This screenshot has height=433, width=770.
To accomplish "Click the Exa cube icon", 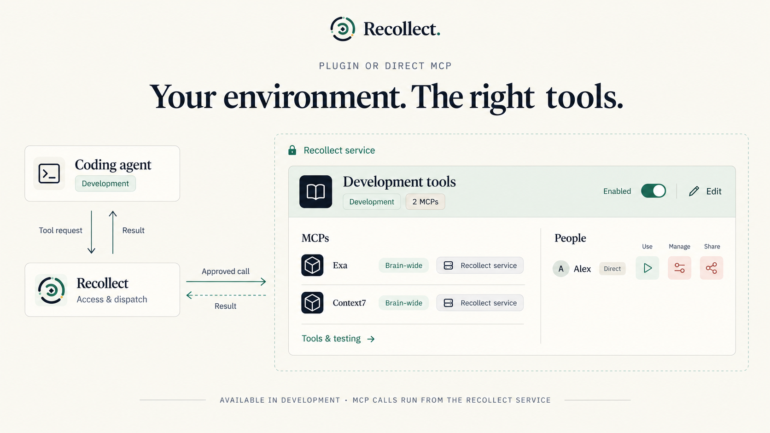I will (312, 265).
